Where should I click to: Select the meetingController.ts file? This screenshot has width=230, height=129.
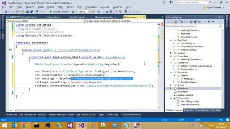(x=190, y=30)
